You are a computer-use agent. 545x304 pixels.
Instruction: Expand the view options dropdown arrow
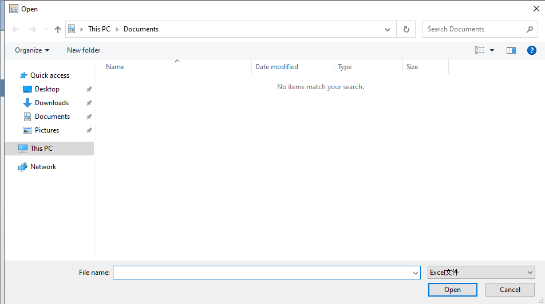492,50
